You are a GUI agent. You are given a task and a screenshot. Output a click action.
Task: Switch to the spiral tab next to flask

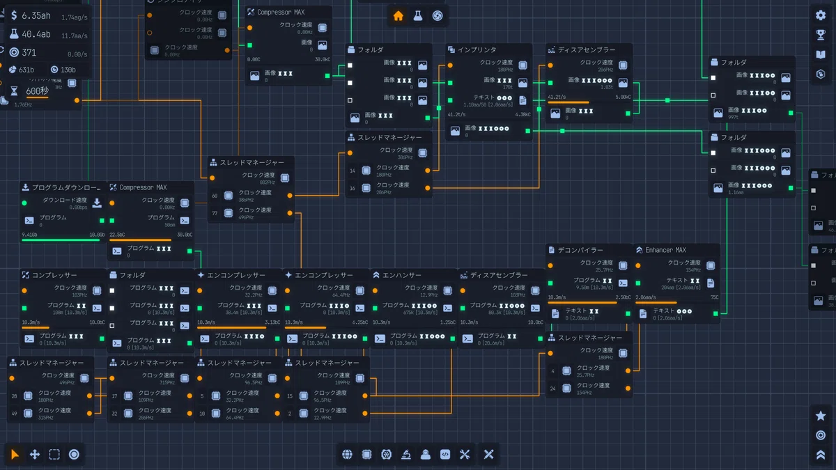(438, 16)
